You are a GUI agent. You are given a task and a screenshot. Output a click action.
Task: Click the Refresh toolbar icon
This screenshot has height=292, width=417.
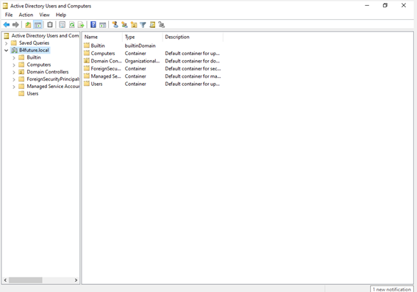[x=72, y=25]
